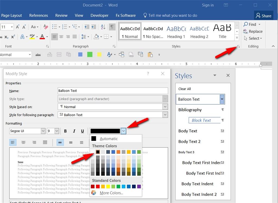Image resolution: width=278 pixels, height=203 pixels.
Task: Apply yellow text highlight color
Action: (32, 37)
